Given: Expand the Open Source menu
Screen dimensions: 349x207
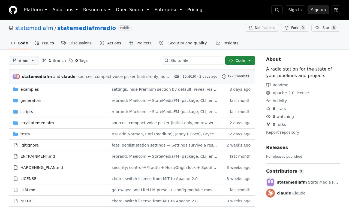Looking at the screenshot, I should click(133, 10).
